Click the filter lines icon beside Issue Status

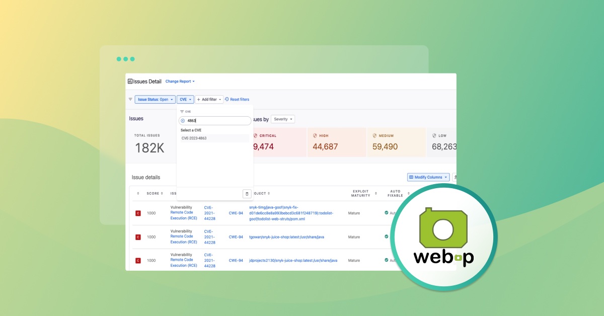pos(130,100)
